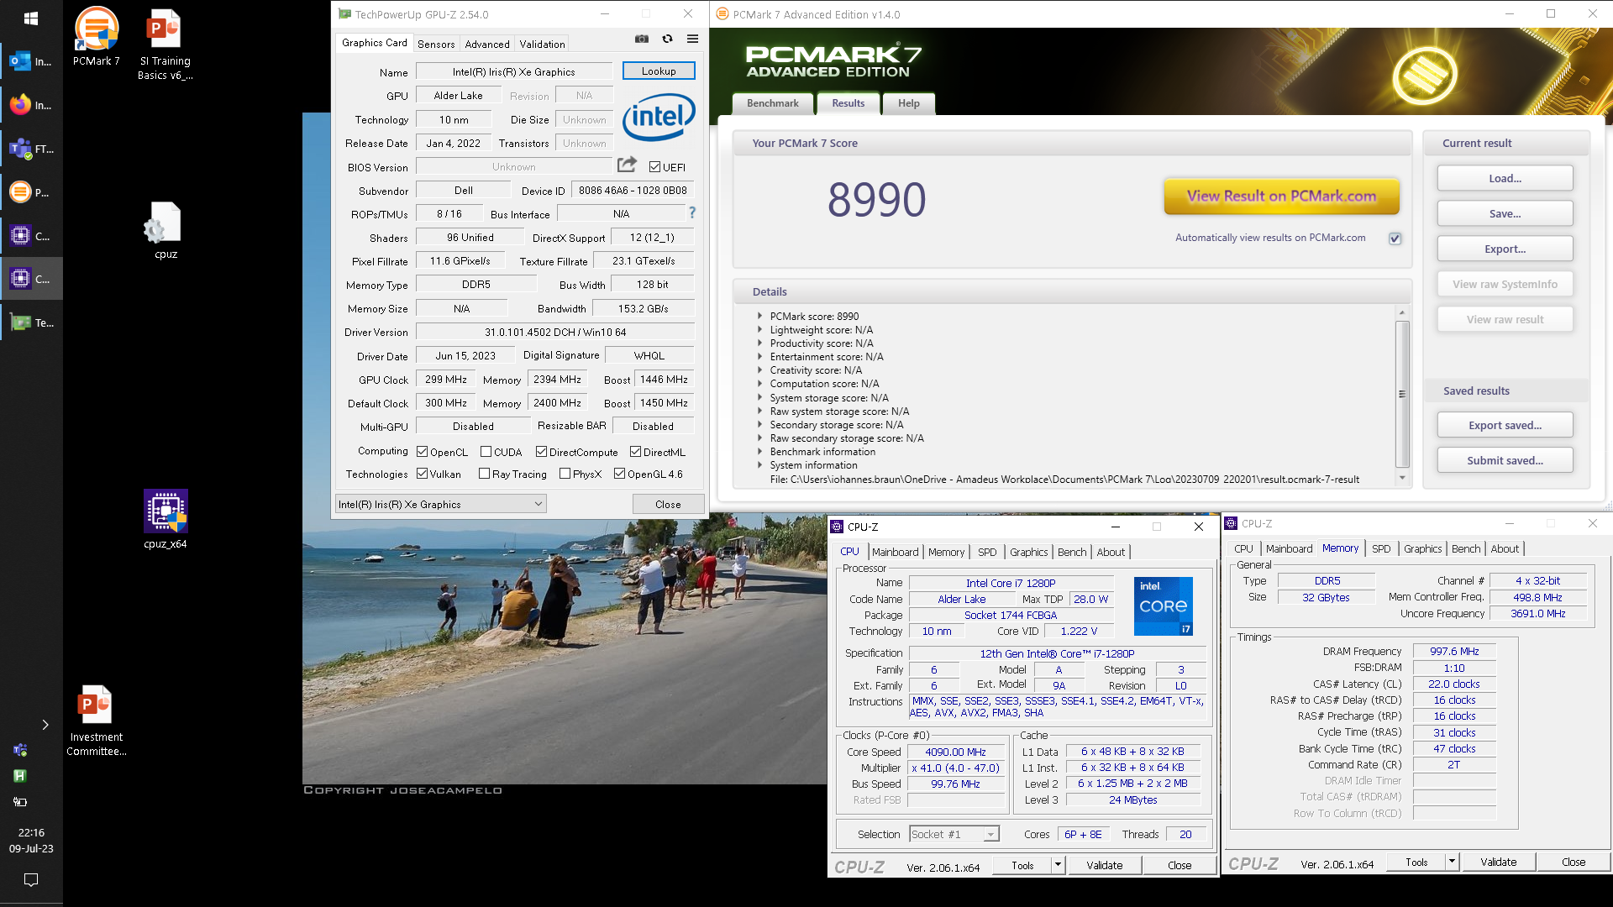Open the Windows Start menu
The height and width of the screenshot is (907, 1613).
31,18
